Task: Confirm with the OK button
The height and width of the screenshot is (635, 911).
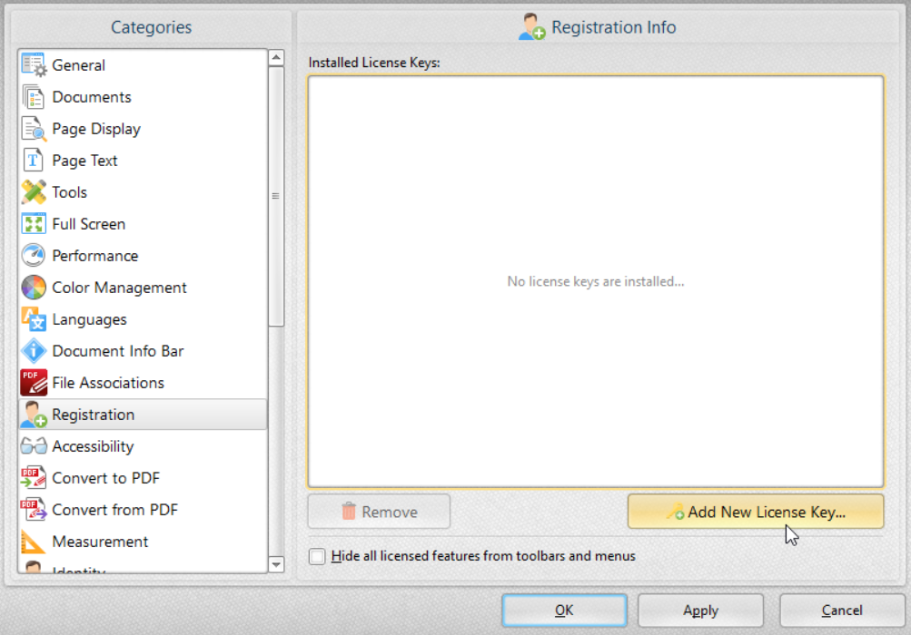Action: coord(564,610)
